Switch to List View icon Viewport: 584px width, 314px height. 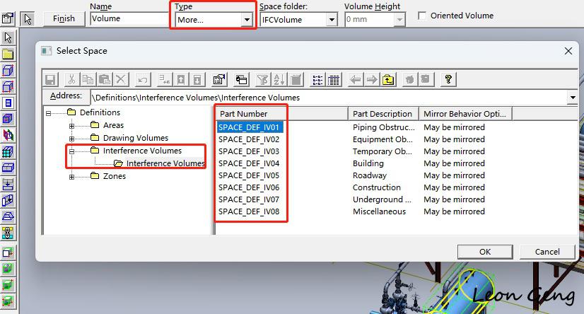coord(317,80)
